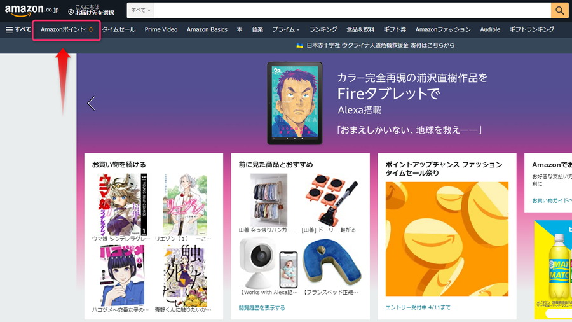Select 本 in navigation bar

click(240, 29)
